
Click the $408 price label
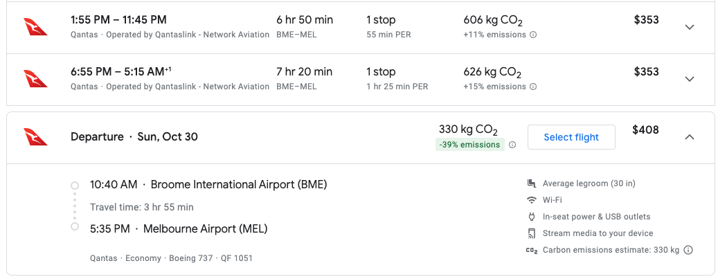tap(645, 129)
